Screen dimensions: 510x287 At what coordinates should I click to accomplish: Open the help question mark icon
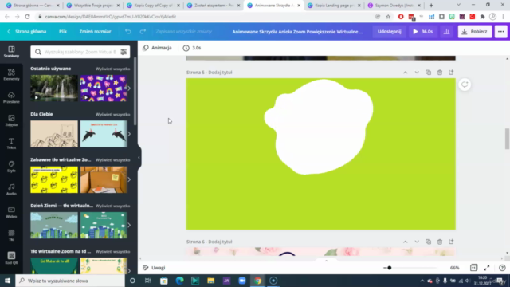502,268
